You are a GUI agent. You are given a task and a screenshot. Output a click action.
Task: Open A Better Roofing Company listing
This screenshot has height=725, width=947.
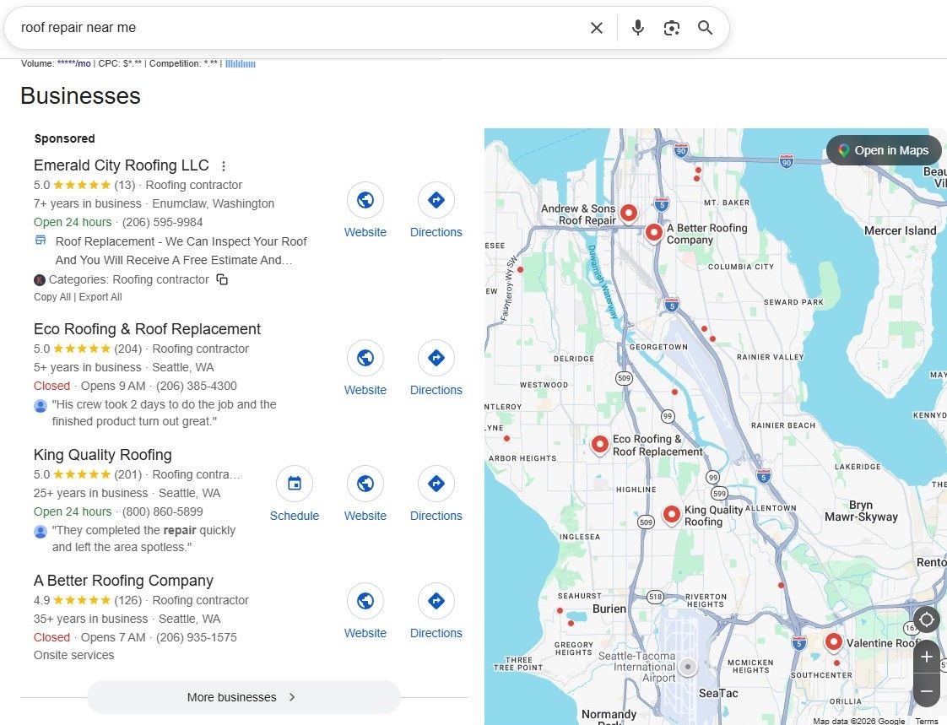point(124,581)
